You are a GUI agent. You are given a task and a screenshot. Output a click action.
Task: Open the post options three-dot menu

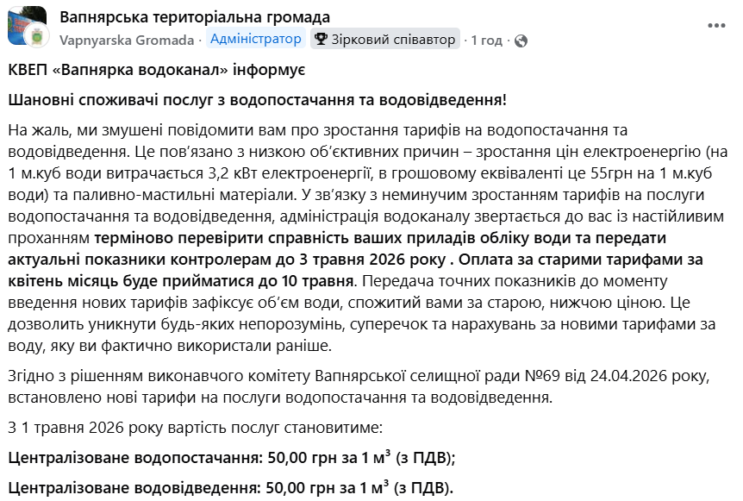point(716,26)
